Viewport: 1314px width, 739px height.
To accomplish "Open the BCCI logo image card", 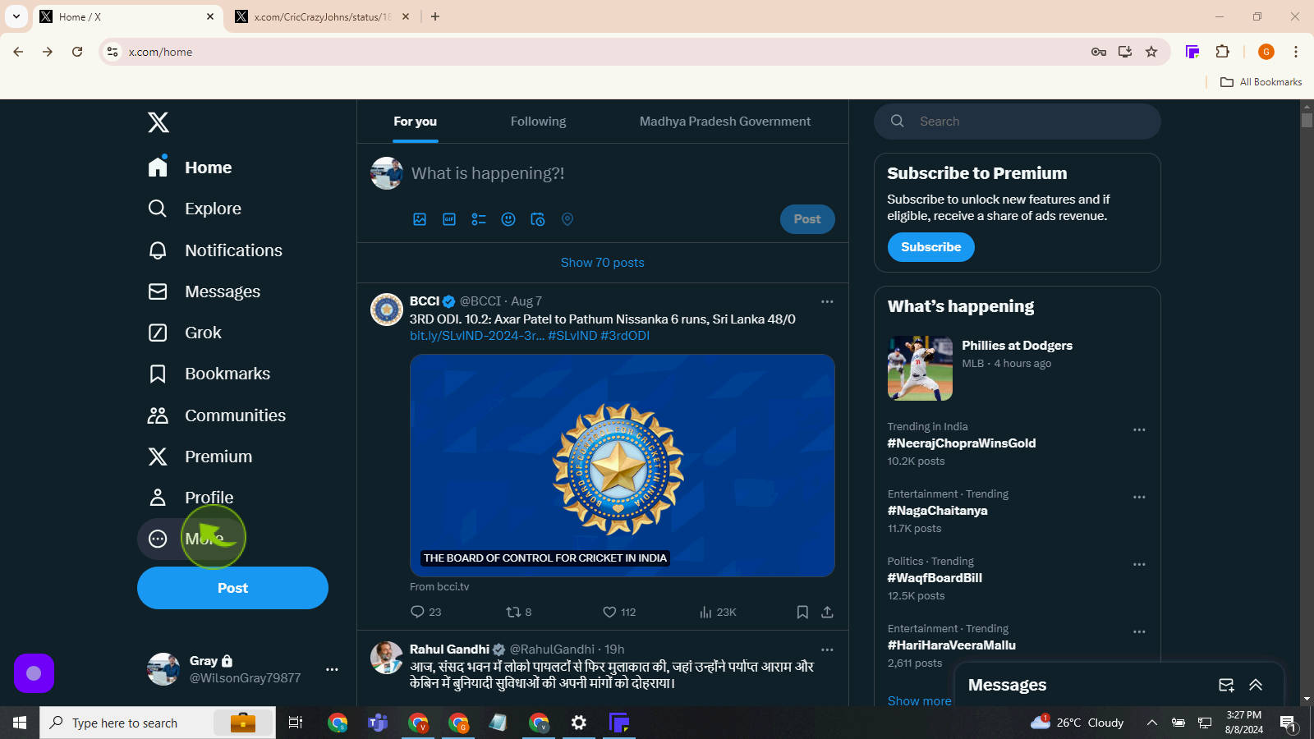I will click(623, 466).
